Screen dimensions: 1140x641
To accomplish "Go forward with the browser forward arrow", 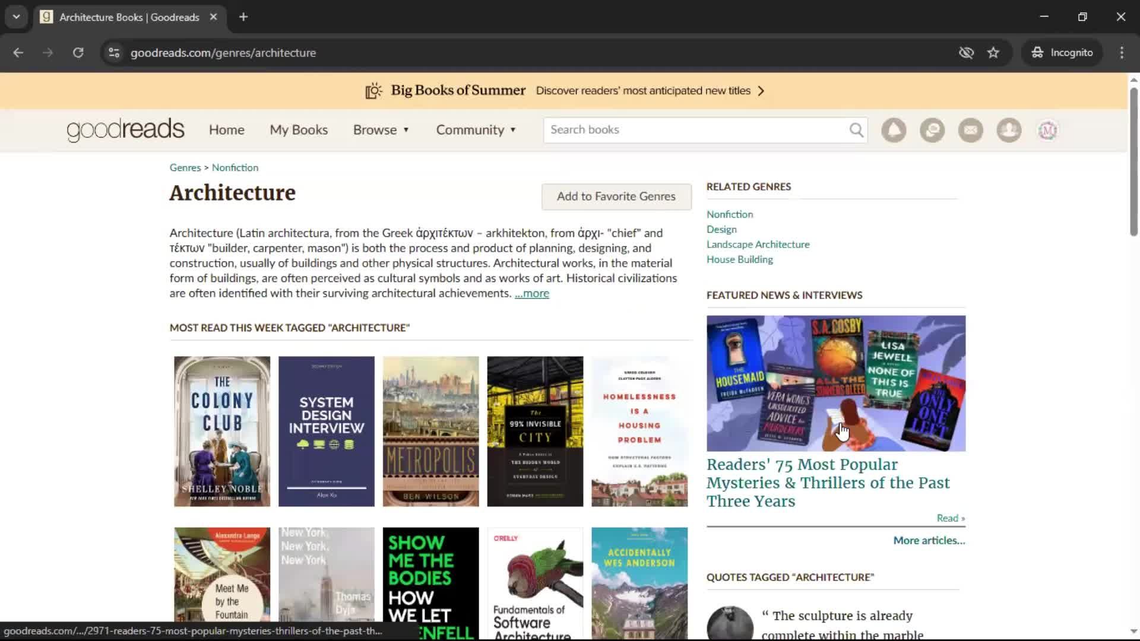I will coord(47,53).
